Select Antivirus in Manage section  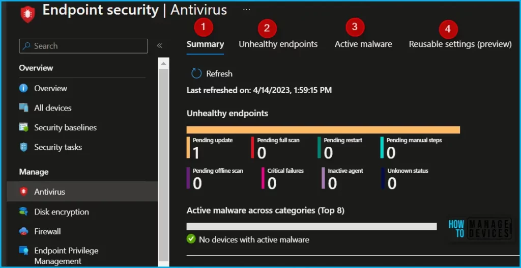(82, 192)
